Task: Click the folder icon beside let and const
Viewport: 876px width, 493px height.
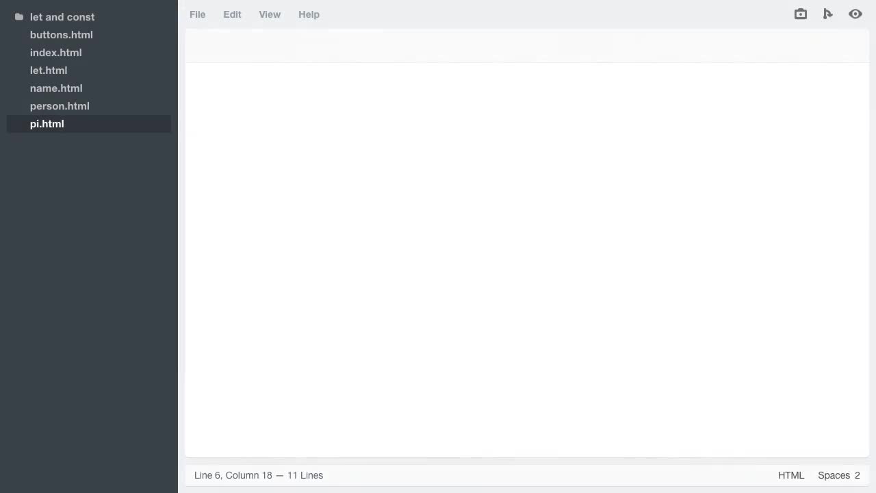Action: (19, 17)
